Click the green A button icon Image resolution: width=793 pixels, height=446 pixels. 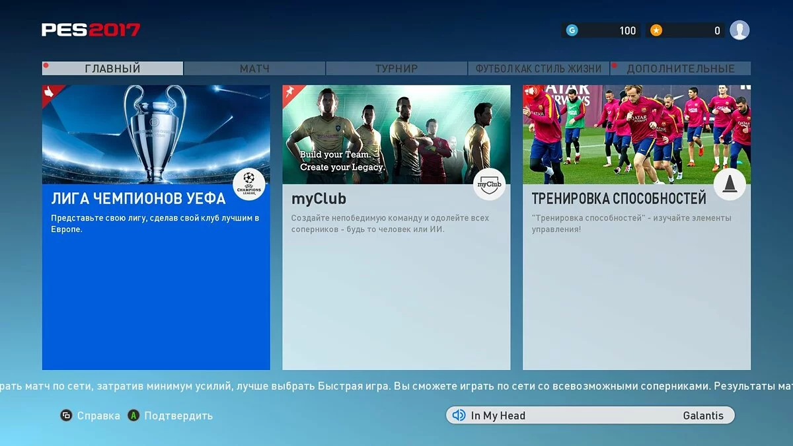pos(133,416)
